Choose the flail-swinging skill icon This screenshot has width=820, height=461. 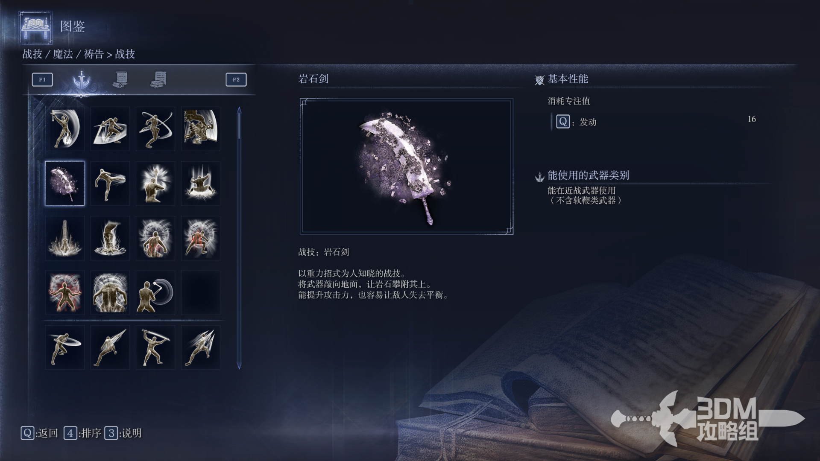click(x=155, y=293)
